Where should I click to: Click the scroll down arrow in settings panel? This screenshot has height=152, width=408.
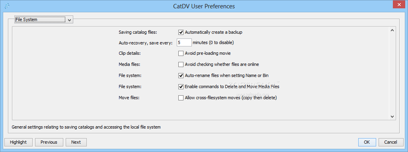point(392,117)
